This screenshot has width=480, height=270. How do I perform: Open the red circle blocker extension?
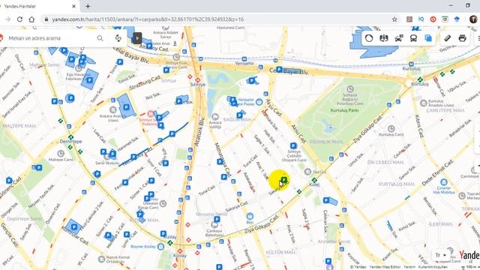click(x=433, y=19)
